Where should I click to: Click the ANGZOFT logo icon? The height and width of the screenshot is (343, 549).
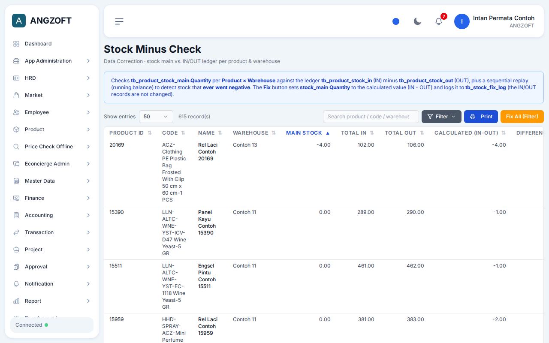click(x=19, y=21)
